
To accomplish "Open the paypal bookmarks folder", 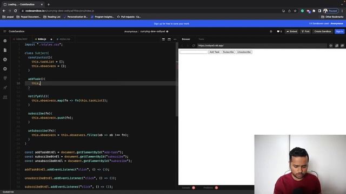I will point(8,17).
